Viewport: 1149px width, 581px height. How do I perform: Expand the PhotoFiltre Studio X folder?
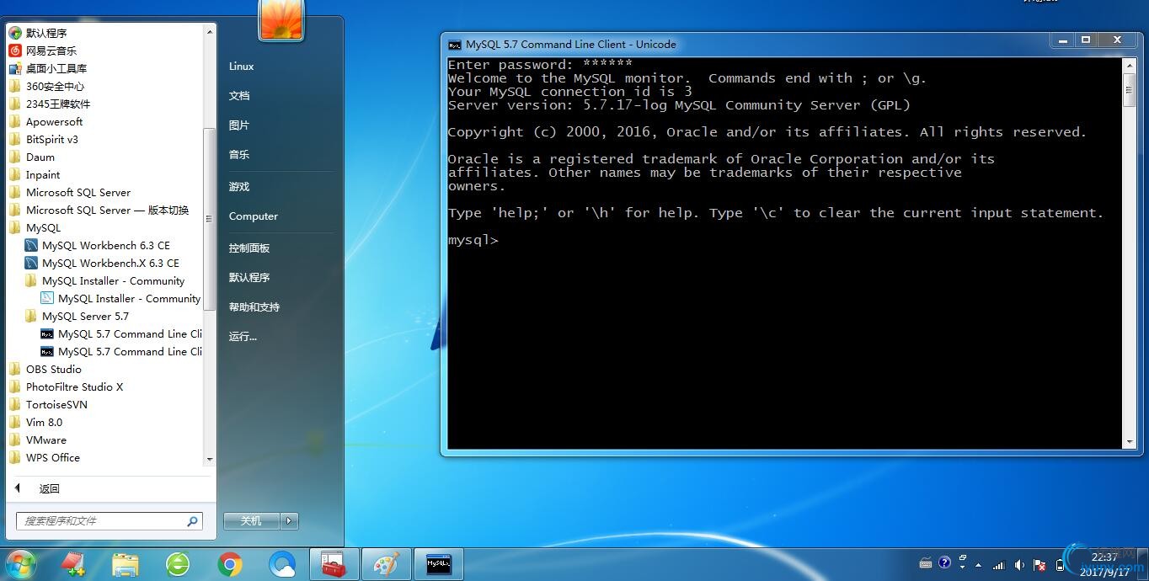(74, 386)
